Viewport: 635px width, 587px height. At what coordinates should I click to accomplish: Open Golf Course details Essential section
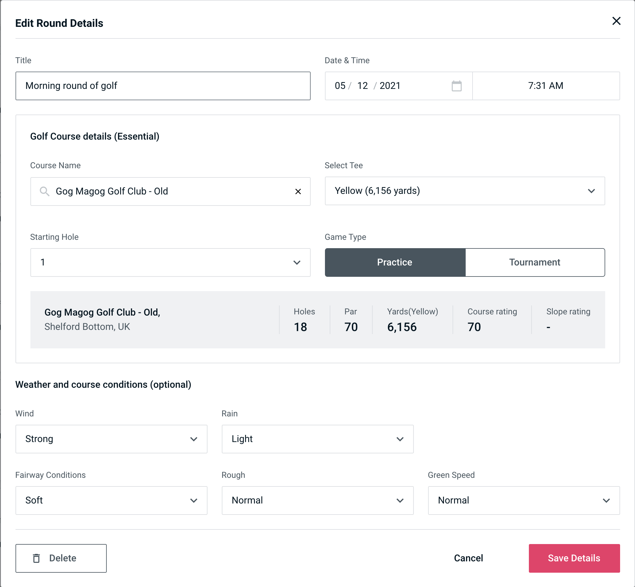click(95, 135)
